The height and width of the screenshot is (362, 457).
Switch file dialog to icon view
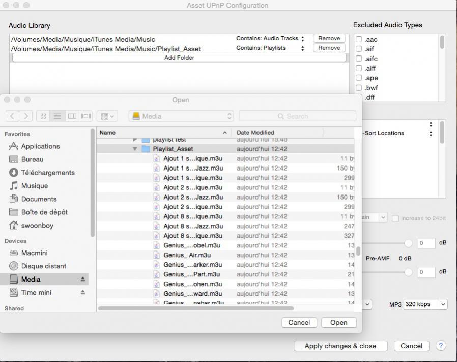click(x=43, y=116)
